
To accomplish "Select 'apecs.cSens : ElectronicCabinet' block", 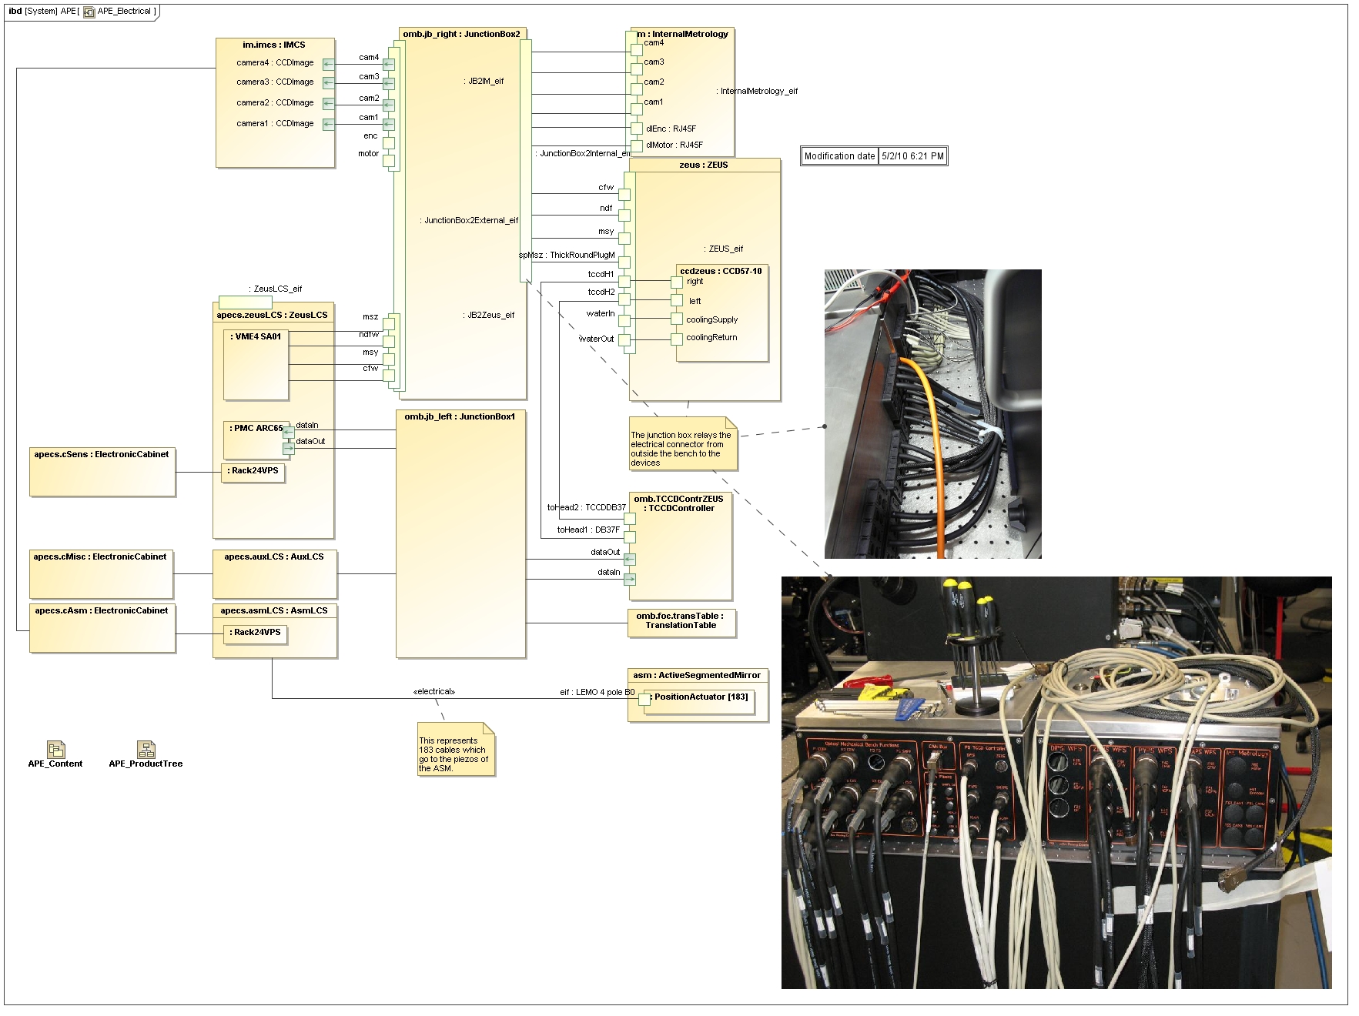I will pos(102,472).
